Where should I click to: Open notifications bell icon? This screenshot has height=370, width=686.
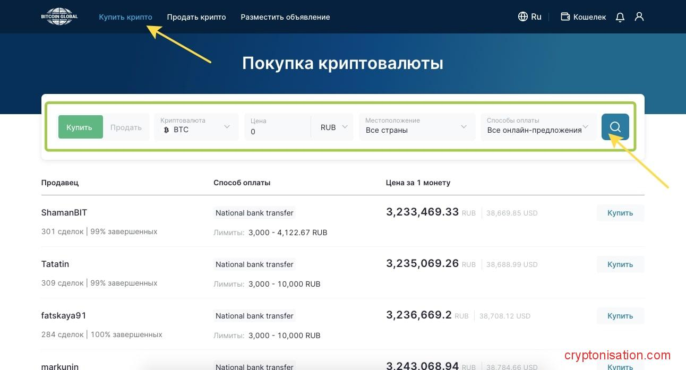tap(620, 17)
